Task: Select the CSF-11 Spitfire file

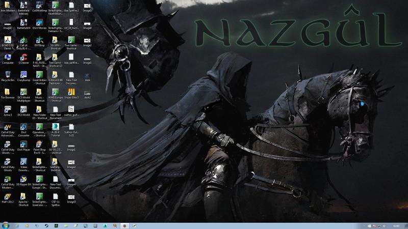Action: click(x=56, y=199)
